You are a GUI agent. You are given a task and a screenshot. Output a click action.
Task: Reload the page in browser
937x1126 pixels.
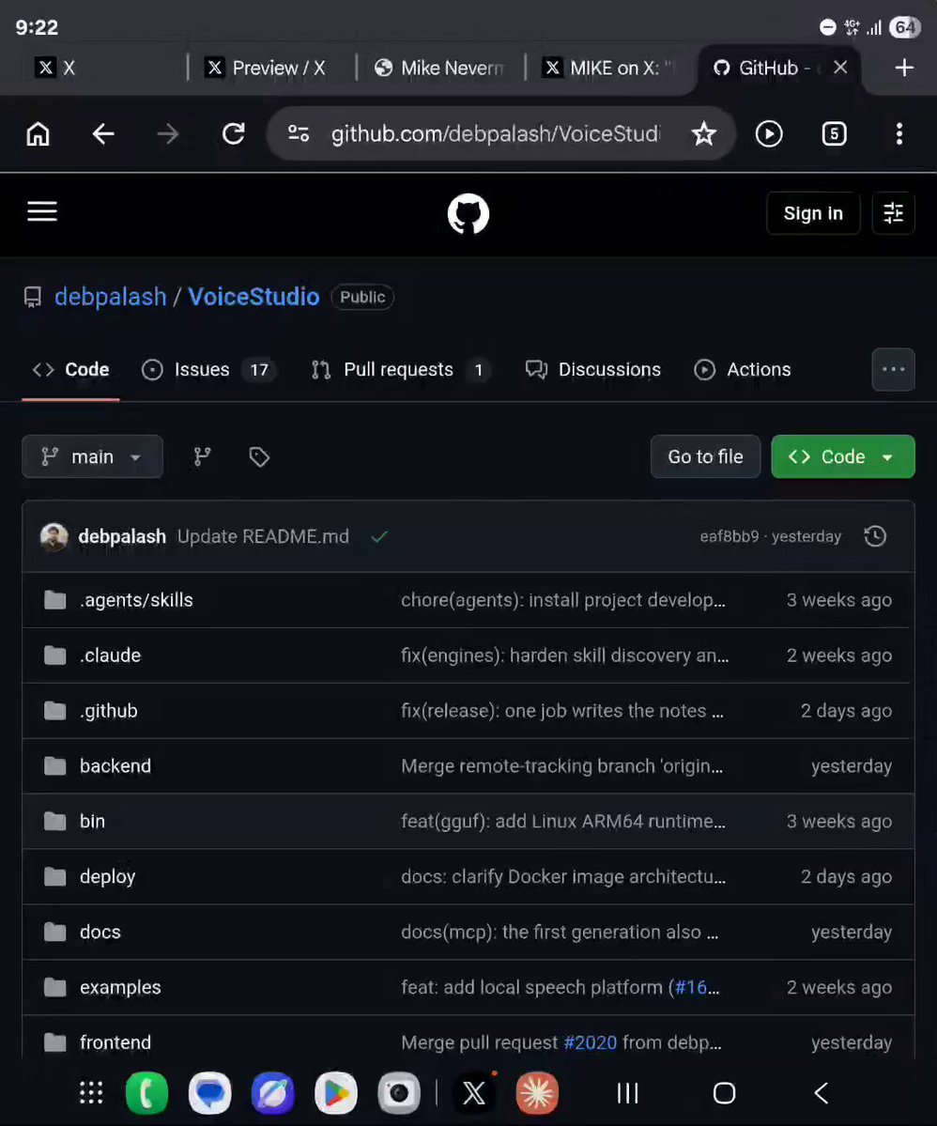pos(234,133)
